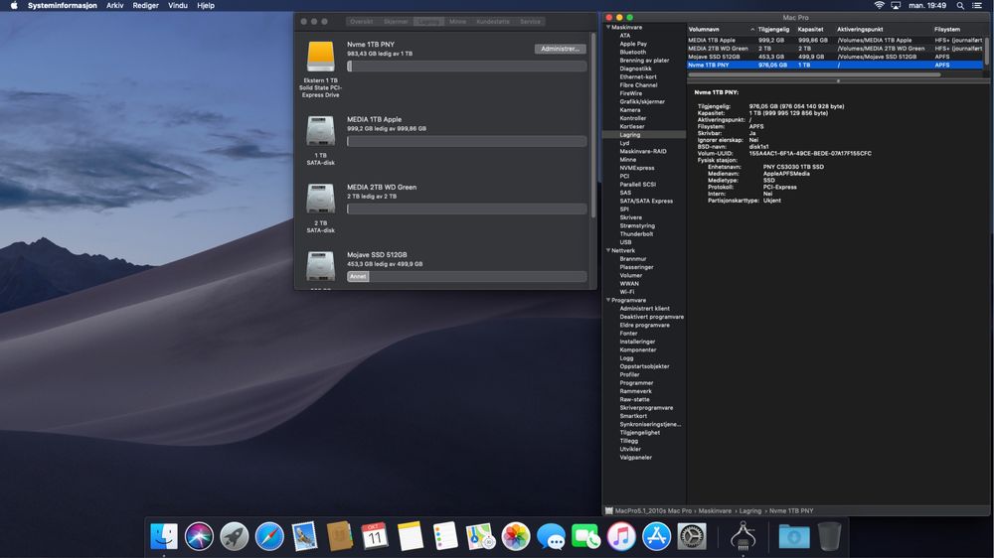
Task: Open Safari compass icon in Dock
Action: point(269,536)
